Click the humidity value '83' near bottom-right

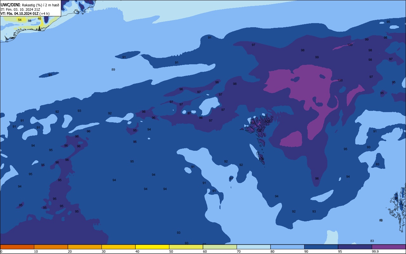coord(372,241)
